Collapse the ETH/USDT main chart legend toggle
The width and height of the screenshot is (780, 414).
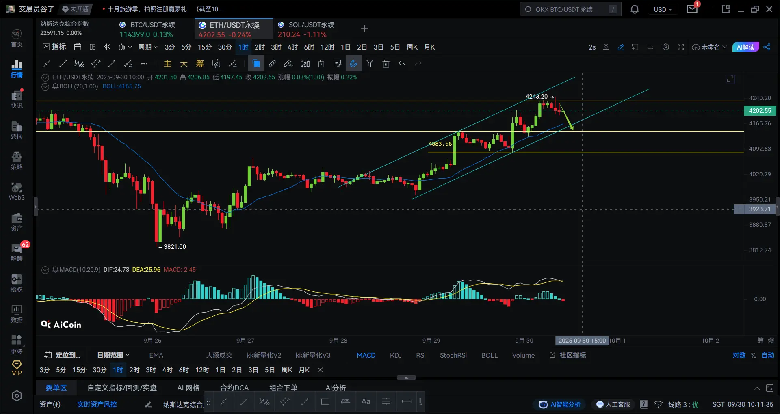[45, 78]
